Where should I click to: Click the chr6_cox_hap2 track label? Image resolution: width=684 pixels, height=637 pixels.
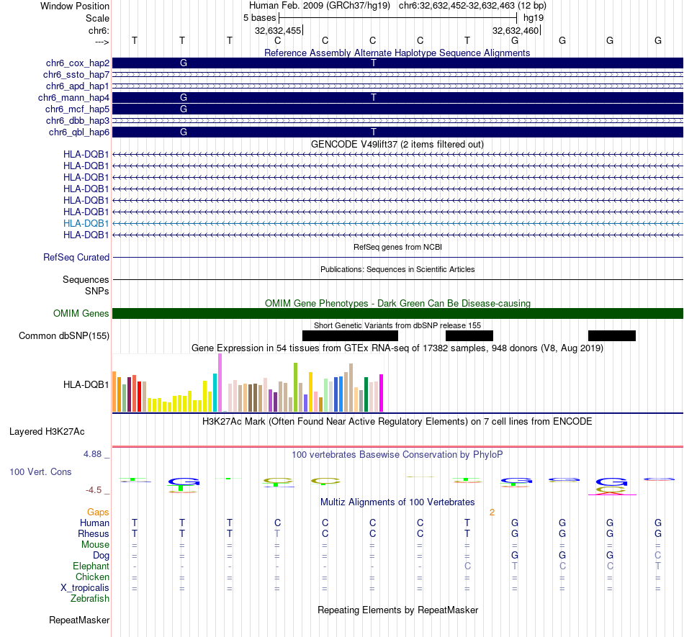(78, 63)
